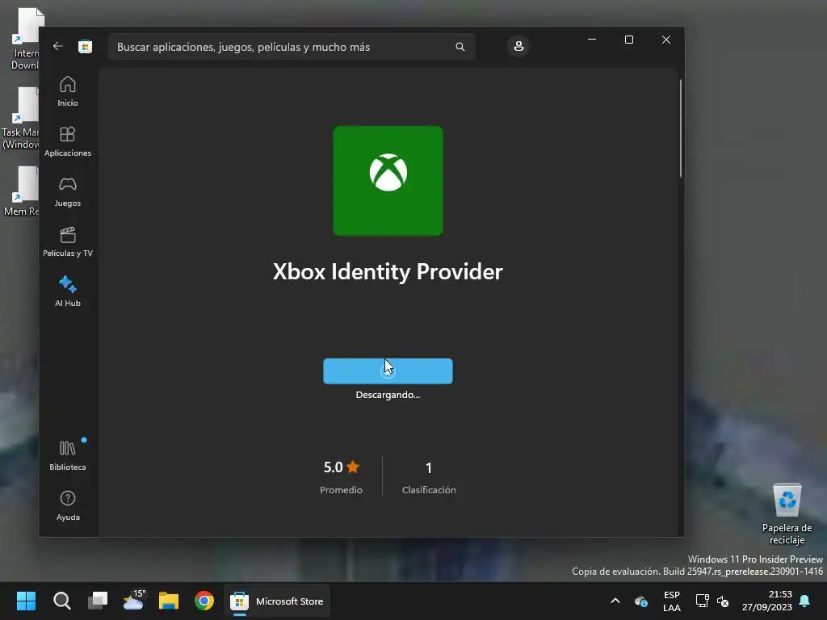Click the Xbox Identity Provider title text
The height and width of the screenshot is (620, 827).
click(388, 272)
